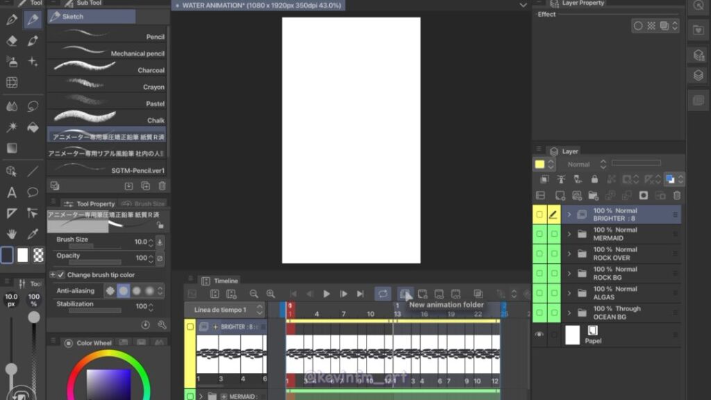Select the Hand move tool
Image resolution: width=711 pixels, height=400 pixels.
[12, 234]
